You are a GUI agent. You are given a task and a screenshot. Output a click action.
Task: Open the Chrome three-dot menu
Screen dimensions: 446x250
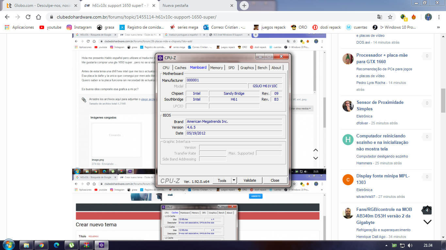point(439,17)
